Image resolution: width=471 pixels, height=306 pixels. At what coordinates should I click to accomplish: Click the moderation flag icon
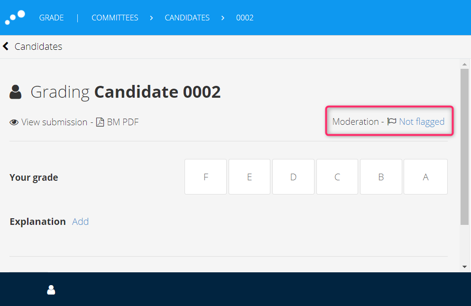[x=392, y=121]
